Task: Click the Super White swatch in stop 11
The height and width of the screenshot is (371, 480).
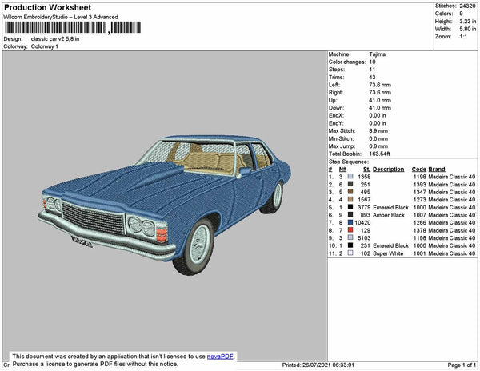Action: 350,253
